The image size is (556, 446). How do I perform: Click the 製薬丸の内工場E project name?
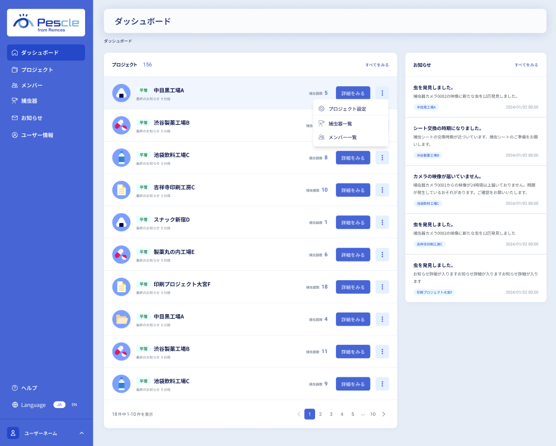pos(174,252)
